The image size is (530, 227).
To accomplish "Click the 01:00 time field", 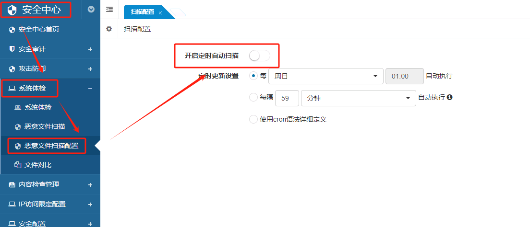I will pyautogui.click(x=404, y=76).
